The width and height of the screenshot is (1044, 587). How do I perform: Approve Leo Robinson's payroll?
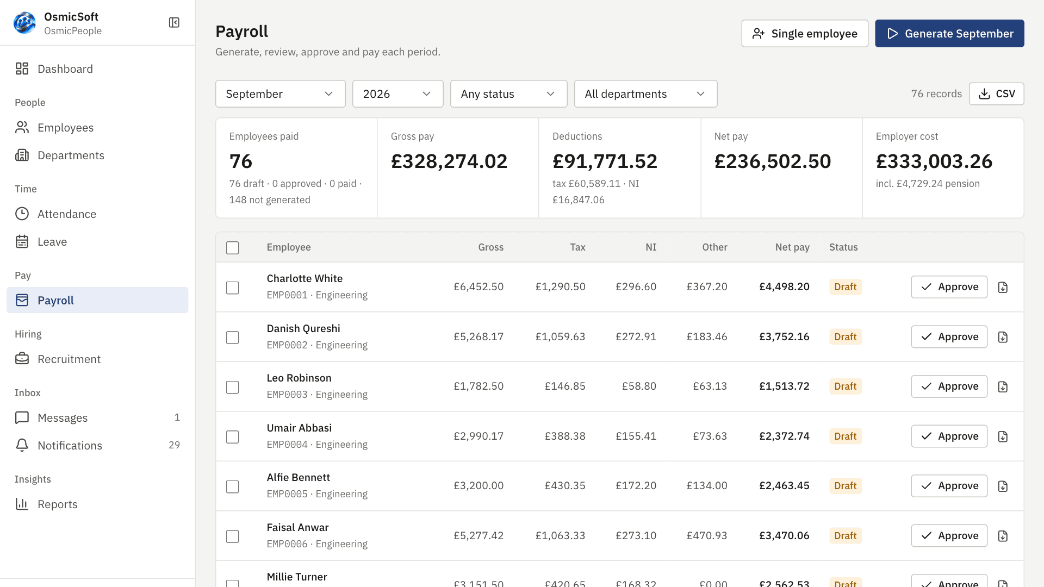[x=949, y=386]
